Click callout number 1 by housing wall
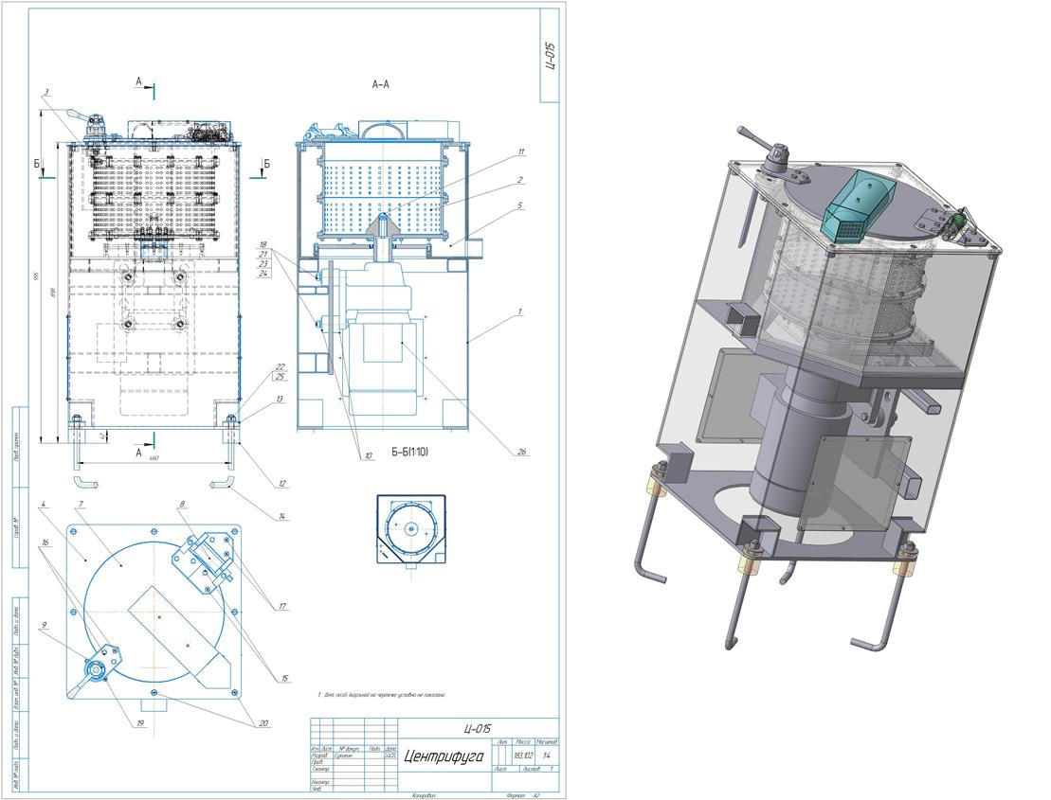The width and height of the screenshot is (1051, 800). coord(519,312)
